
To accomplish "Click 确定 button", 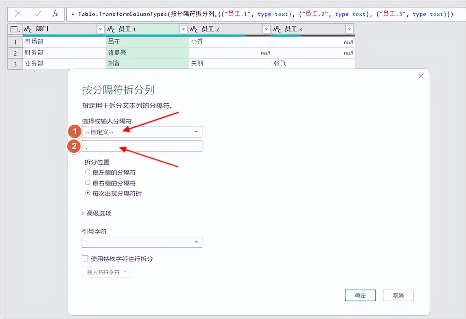I will click(360, 295).
